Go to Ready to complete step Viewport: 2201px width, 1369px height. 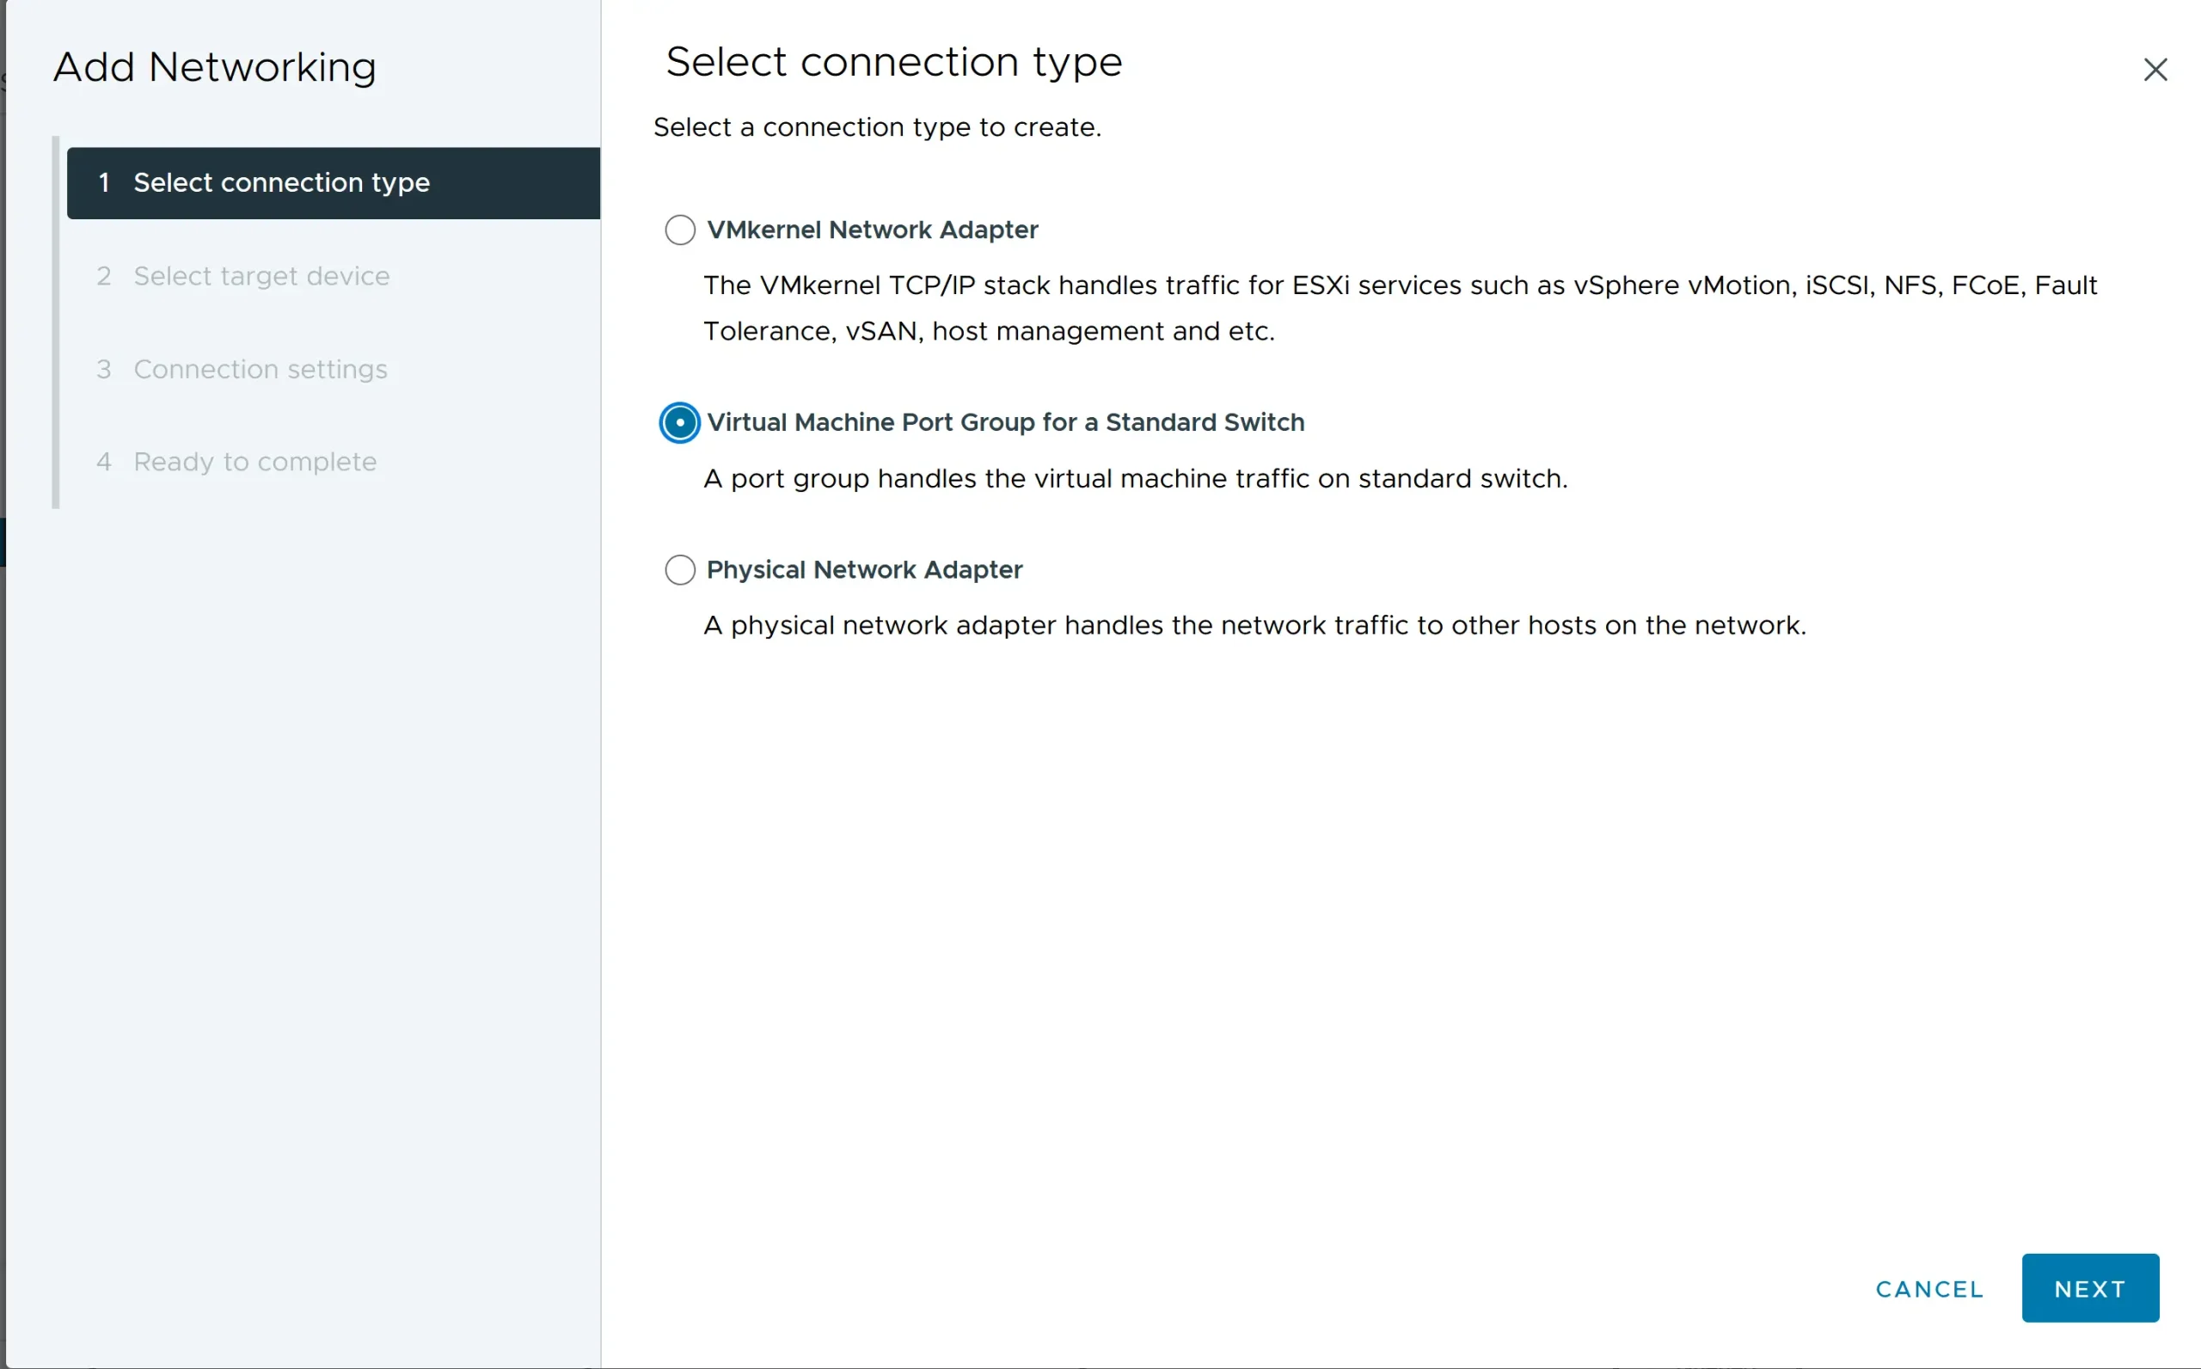[x=255, y=462]
